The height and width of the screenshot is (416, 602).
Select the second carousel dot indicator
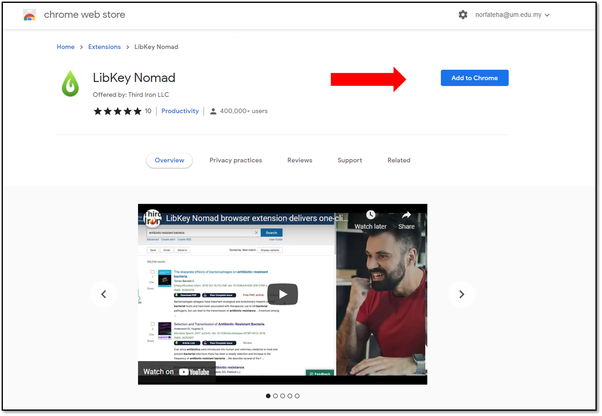(x=275, y=396)
